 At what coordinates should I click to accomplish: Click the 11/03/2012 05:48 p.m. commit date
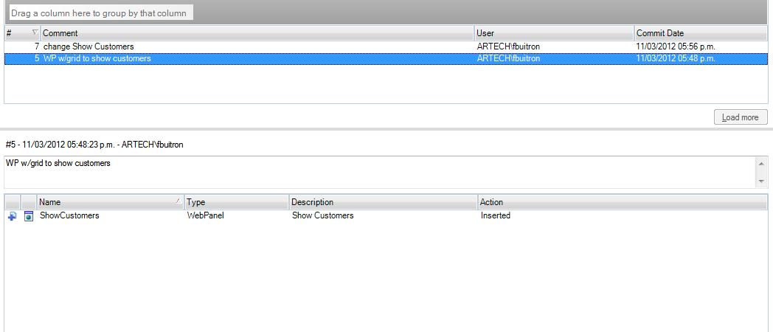(676, 58)
